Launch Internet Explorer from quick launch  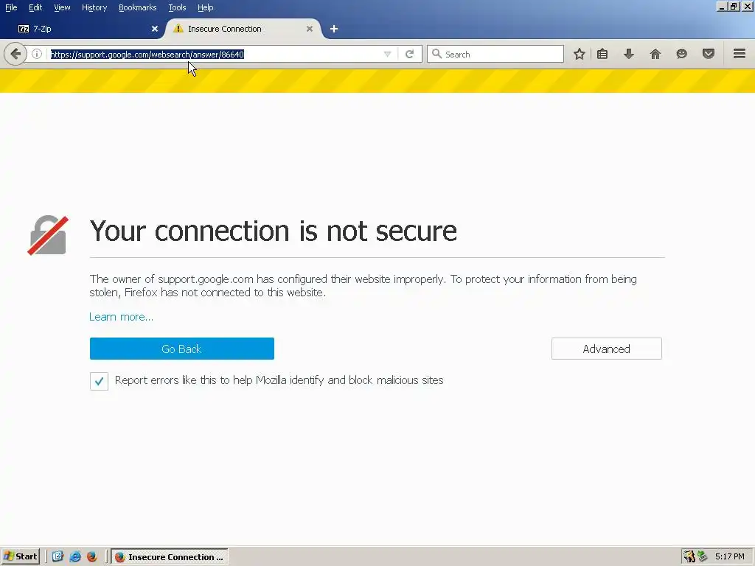coord(75,557)
